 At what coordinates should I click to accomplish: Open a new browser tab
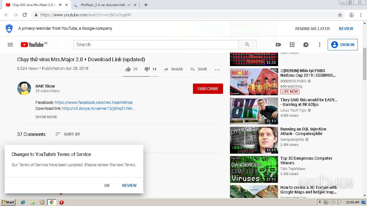pyautogui.click(x=146, y=5)
